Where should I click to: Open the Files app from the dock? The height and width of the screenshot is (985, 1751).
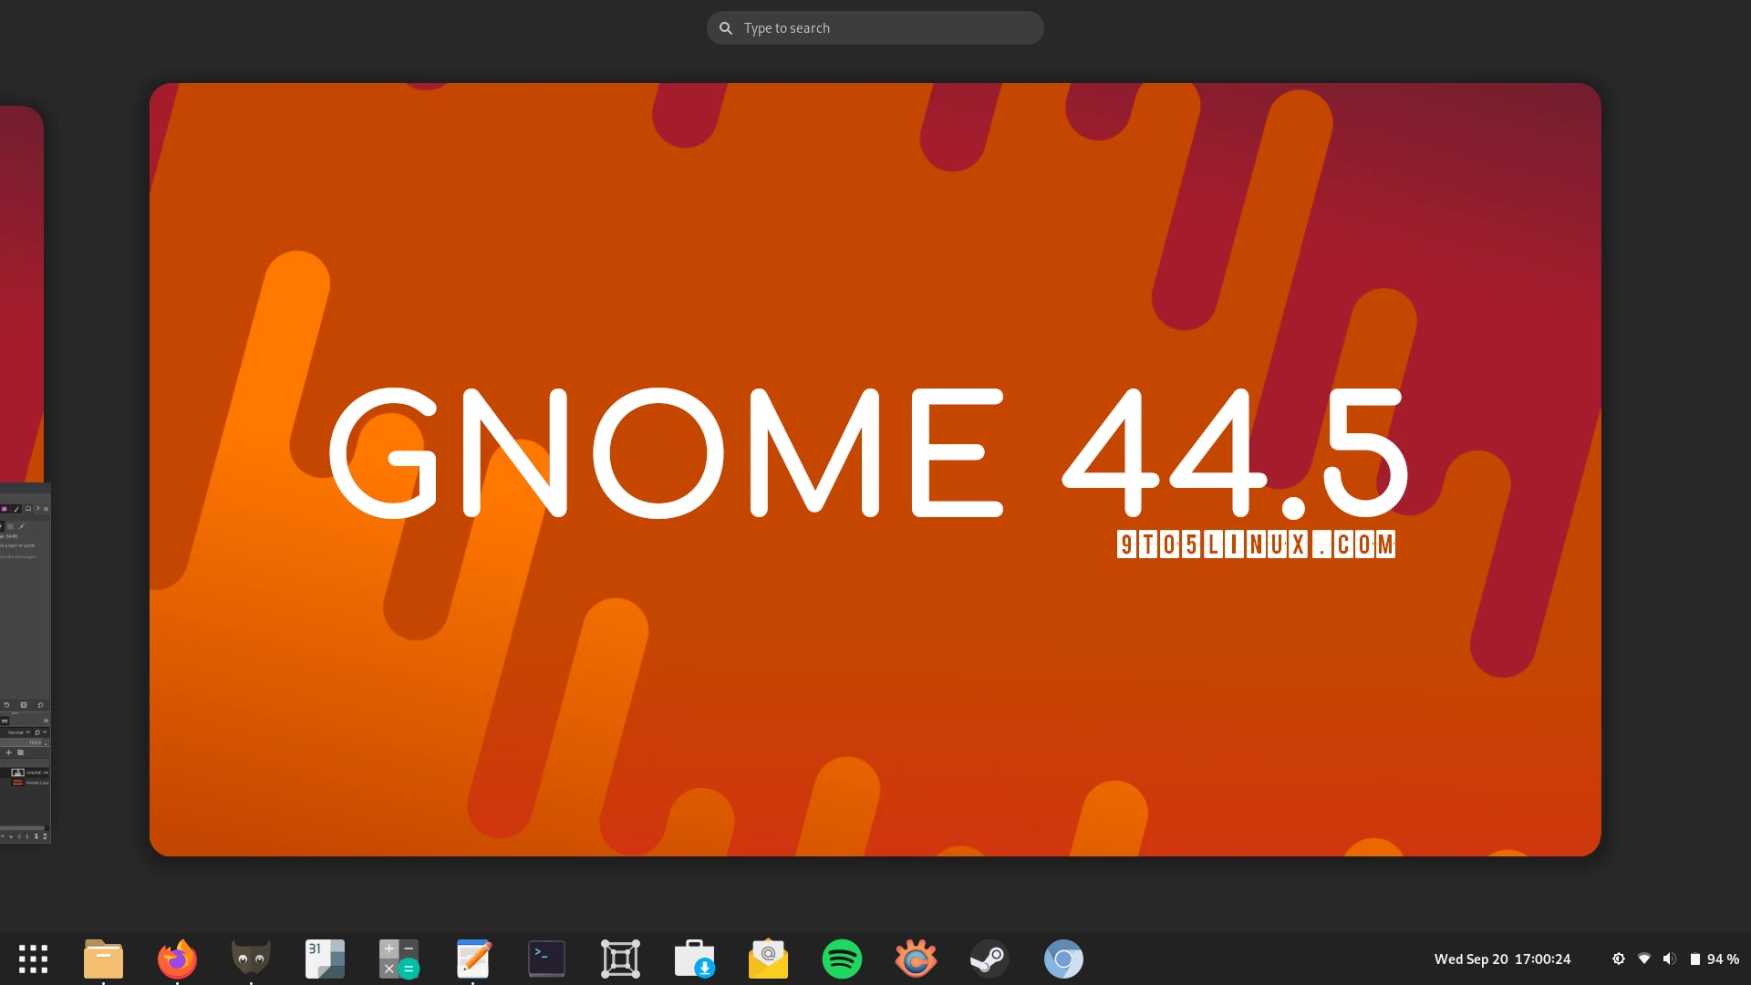click(x=103, y=959)
